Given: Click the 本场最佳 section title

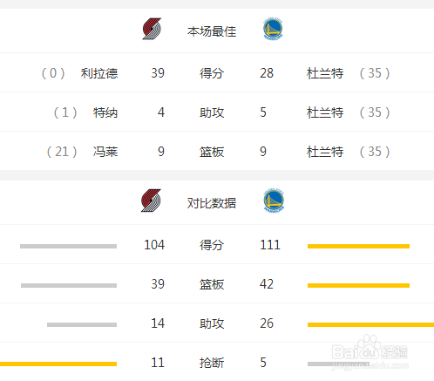Looking at the screenshot, I should 212,31.
